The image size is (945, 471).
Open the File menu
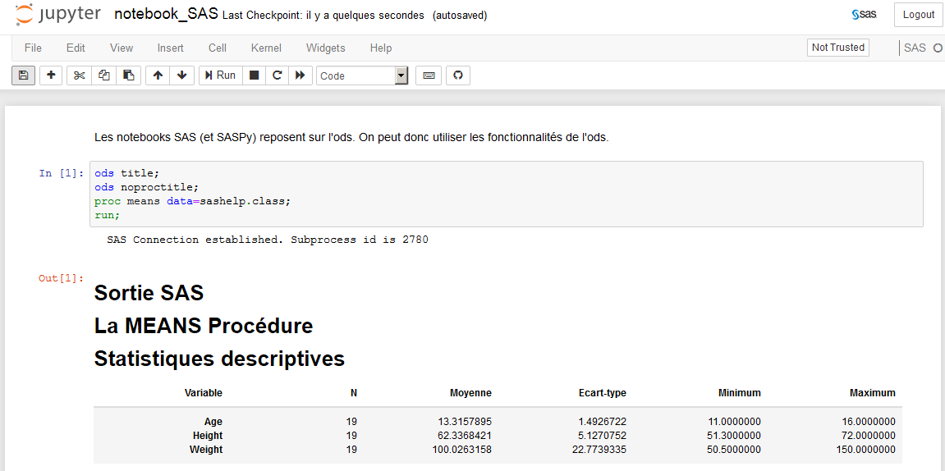click(33, 48)
